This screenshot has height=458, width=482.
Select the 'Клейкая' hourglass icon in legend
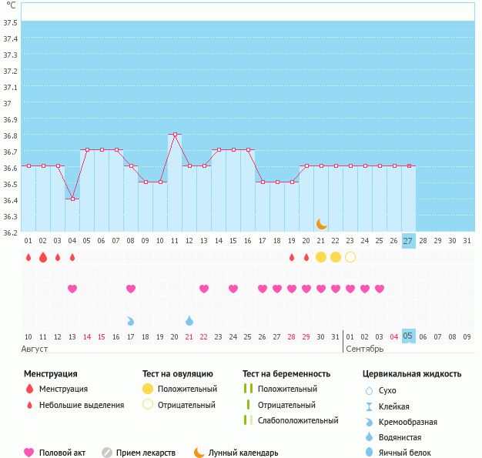(x=370, y=406)
